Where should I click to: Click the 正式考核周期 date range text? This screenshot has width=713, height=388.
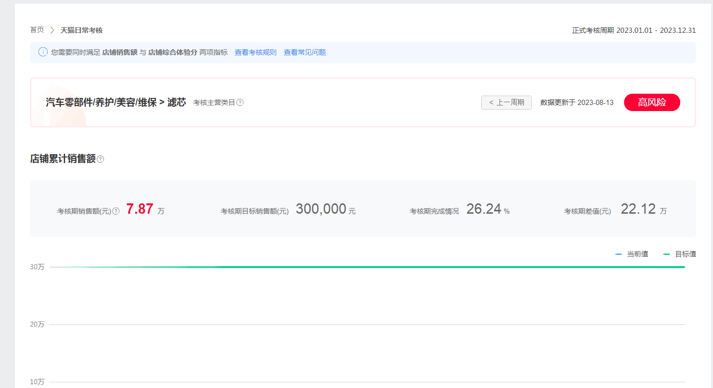[634, 30]
